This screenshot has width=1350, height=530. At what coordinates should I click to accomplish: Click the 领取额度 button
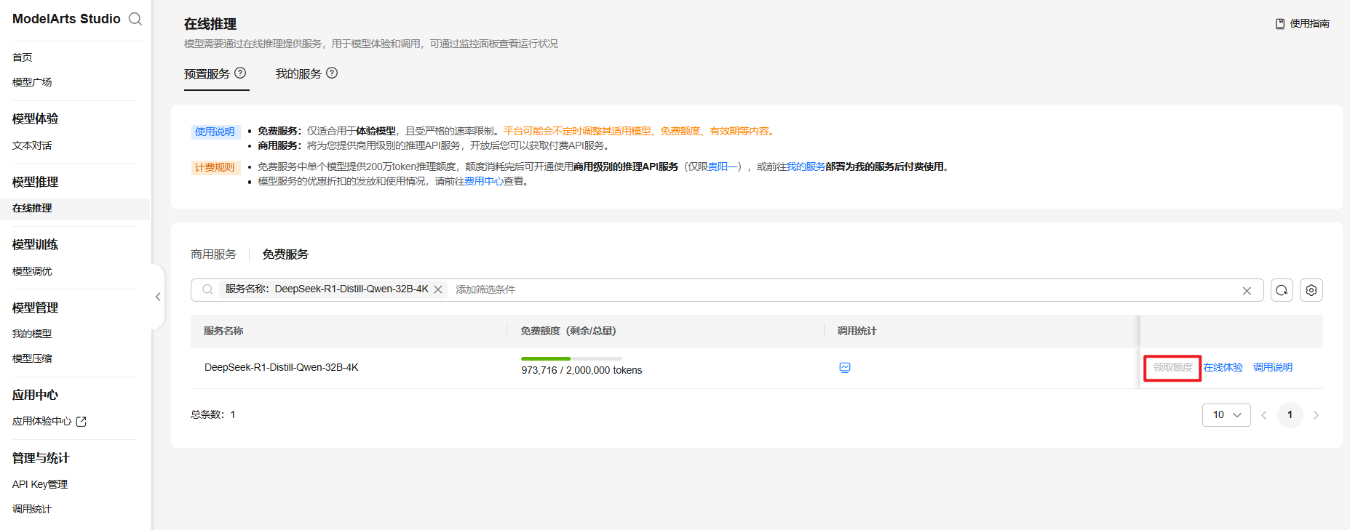coord(1172,368)
